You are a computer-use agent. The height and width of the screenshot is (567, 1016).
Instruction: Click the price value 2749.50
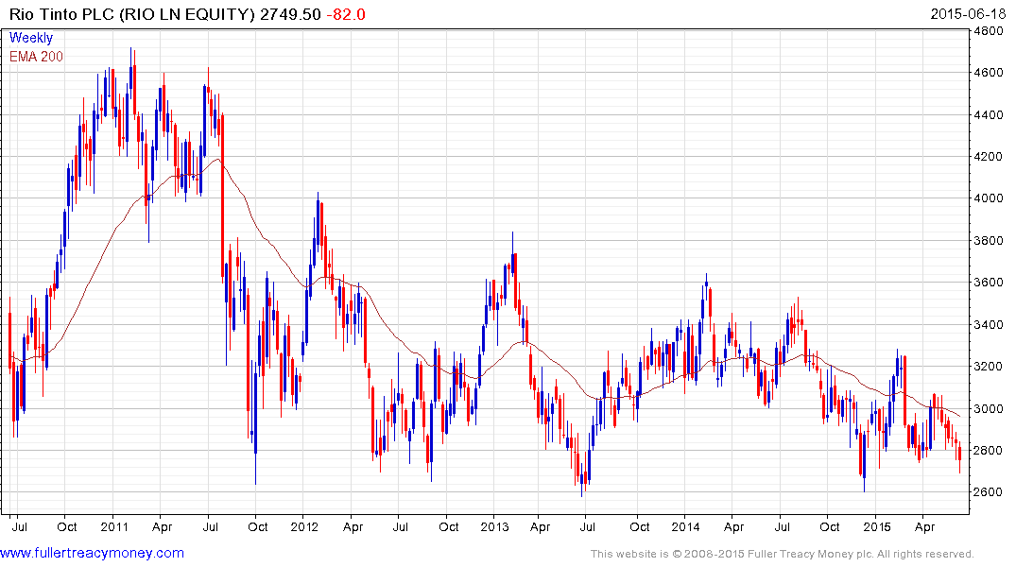pyautogui.click(x=290, y=14)
